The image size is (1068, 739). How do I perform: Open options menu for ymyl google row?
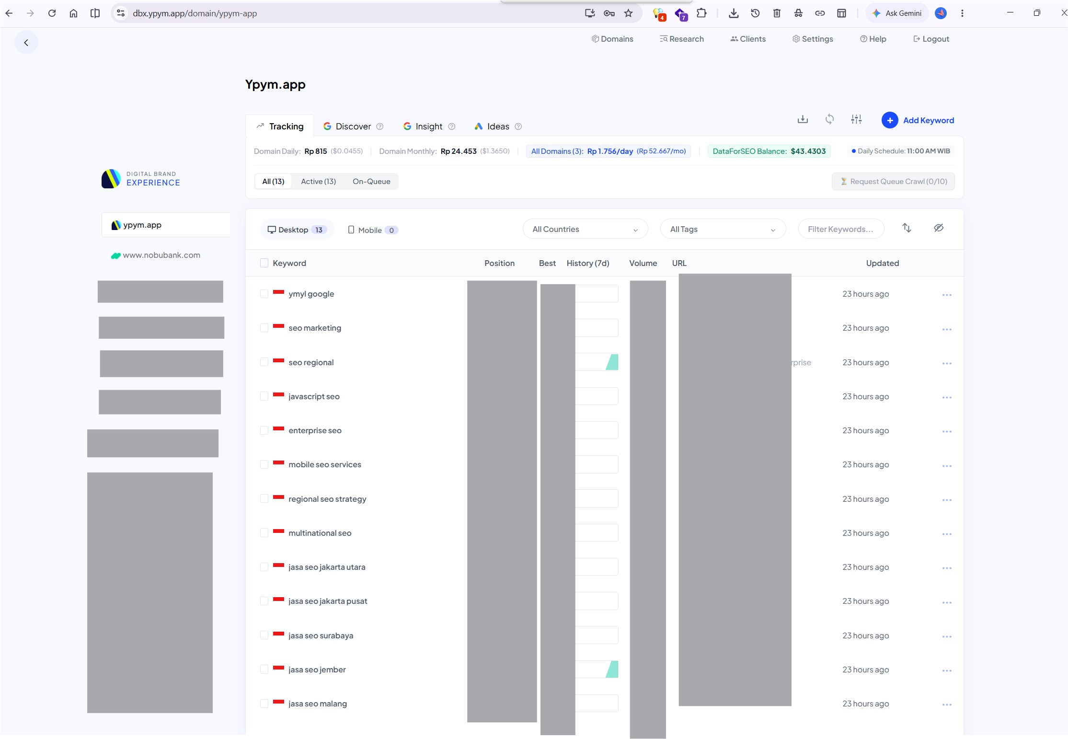tap(947, 295)
